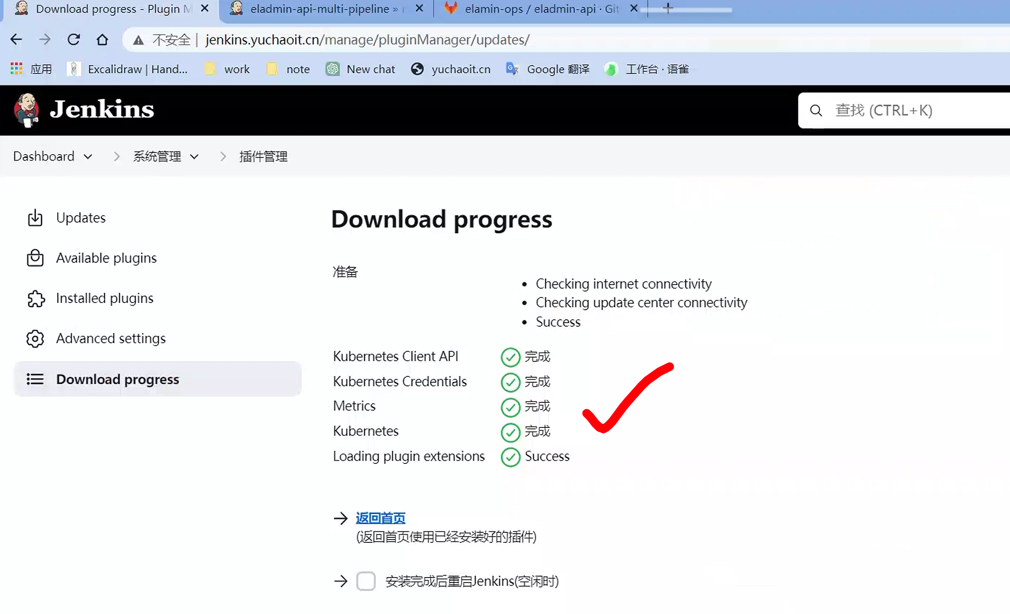Screen dimensions: 1010x614
Task: Click the Apps grid bookmark icon
Action: pos(16,69)
